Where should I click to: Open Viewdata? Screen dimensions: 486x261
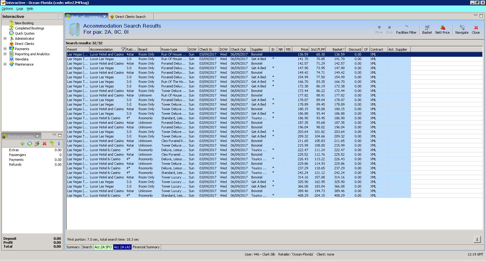point(22,59)
